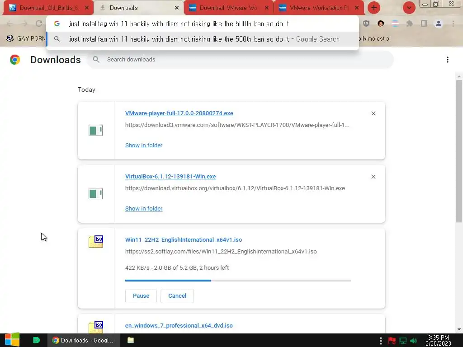Open the Chrome profile icon
The width and height of the screenshot is (463, 347).
coord(439,23)
